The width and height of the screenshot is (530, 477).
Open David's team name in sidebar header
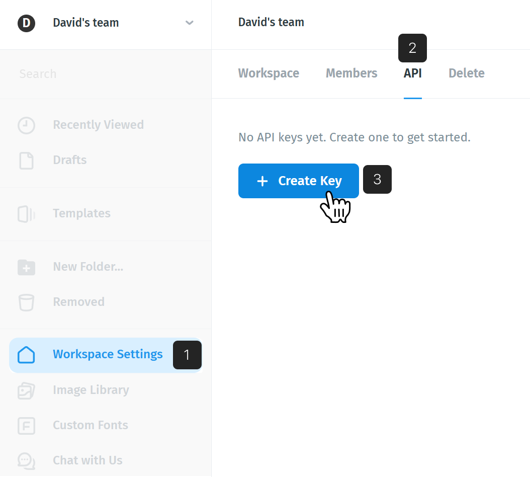pos(86,23)
